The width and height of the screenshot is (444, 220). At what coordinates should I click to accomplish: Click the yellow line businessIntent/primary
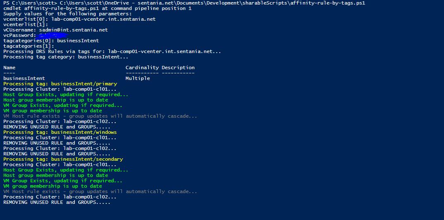coord(60,84)
